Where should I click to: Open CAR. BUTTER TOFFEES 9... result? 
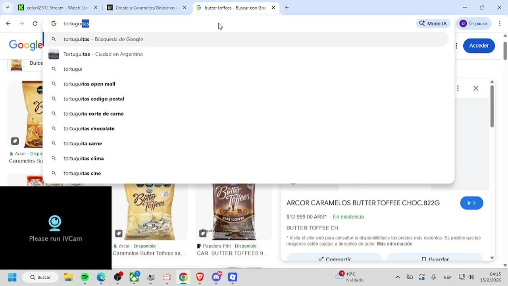[x=232, y=253]
